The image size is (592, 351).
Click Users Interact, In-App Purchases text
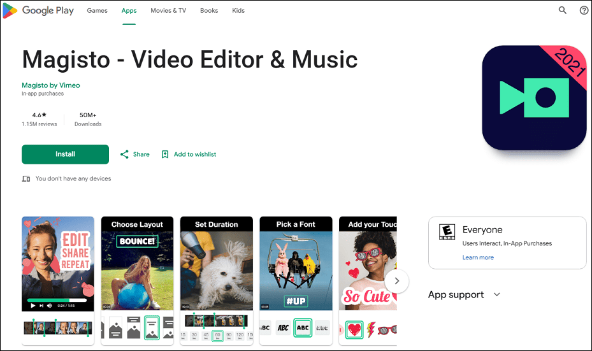(x=507, y=243)
